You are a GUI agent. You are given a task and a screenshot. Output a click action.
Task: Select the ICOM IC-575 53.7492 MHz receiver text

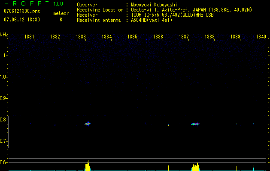point(172,15)
